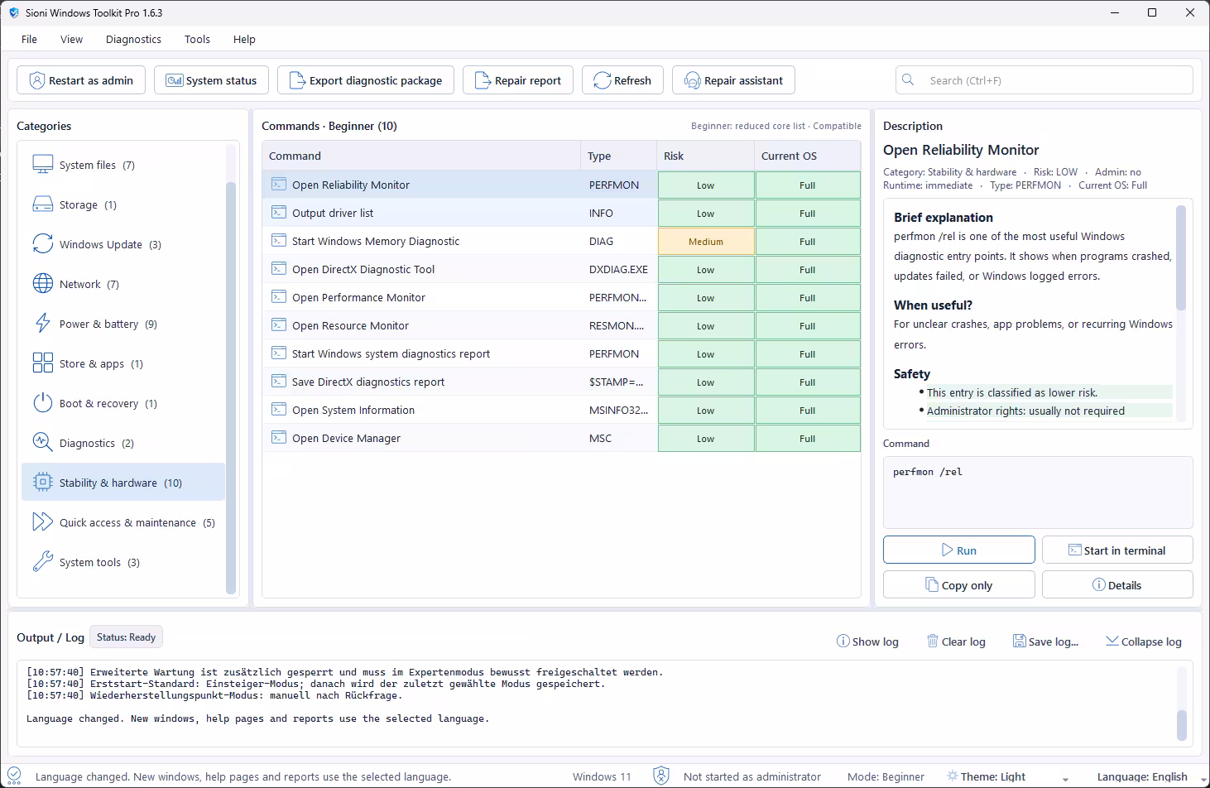Open the Windows Update category
The width and height of the screenshot is (1210, 788).
click(123, 244)
